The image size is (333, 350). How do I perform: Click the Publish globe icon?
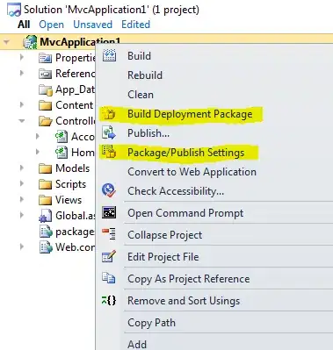point(109,132)
